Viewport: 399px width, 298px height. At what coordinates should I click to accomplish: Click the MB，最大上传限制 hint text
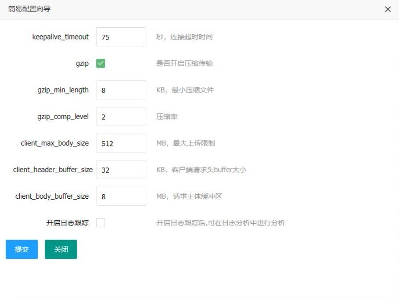coord(185,143)
